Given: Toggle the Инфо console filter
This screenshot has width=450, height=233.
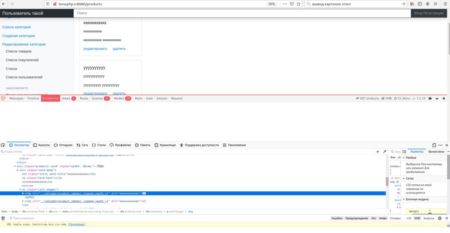Looking at the screenshot, I should point(383,218).
